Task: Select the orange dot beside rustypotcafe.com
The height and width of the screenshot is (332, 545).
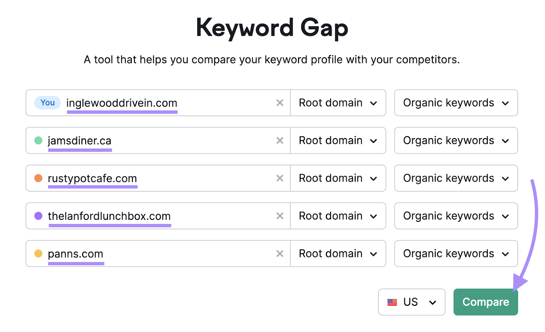Action: (38, 178)
